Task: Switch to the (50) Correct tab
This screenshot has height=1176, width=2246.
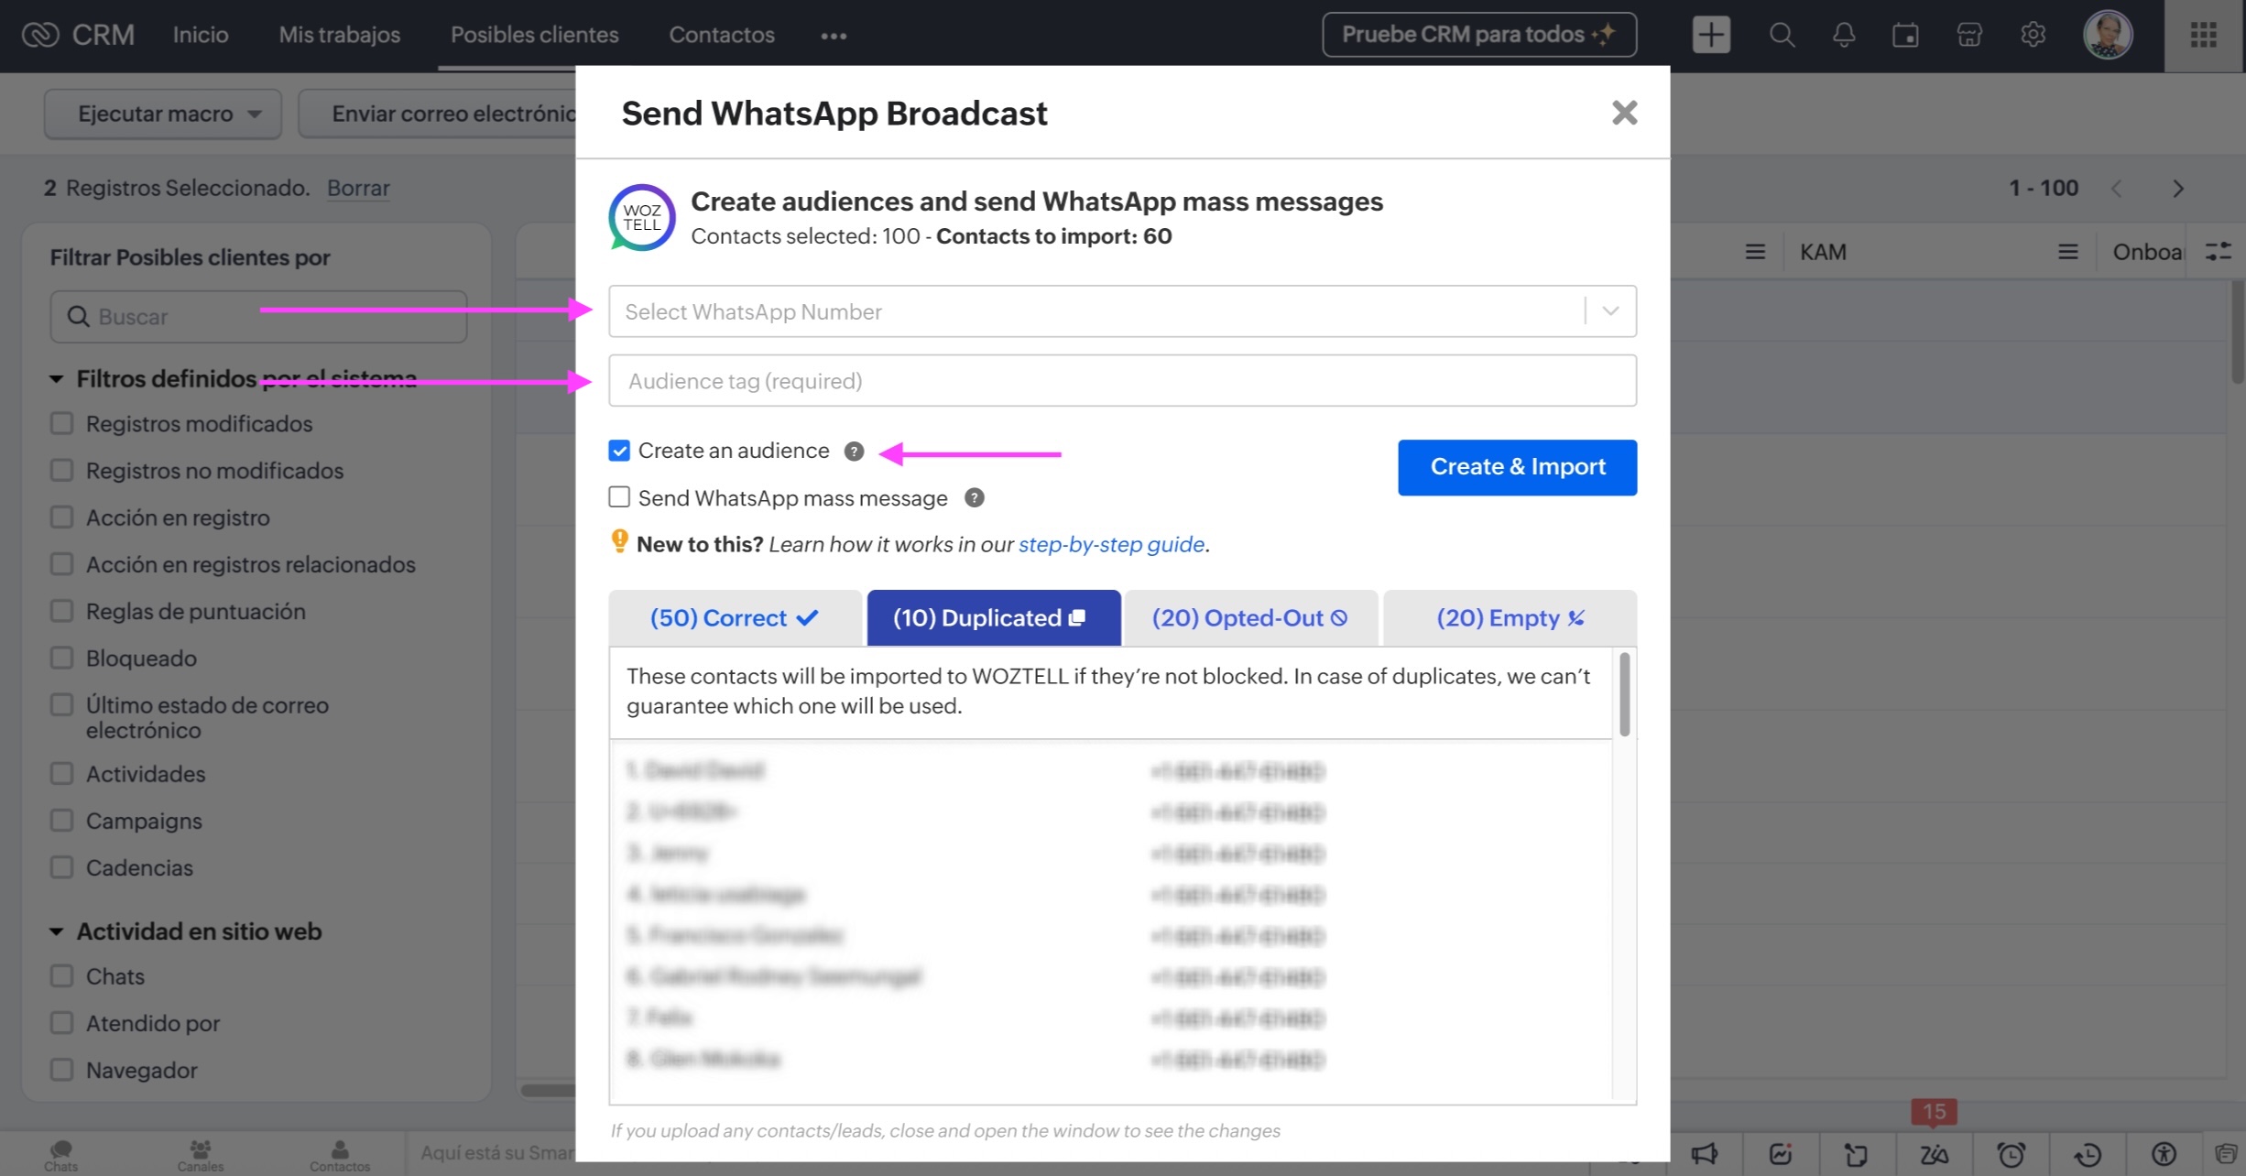Action: pos(735,618)
